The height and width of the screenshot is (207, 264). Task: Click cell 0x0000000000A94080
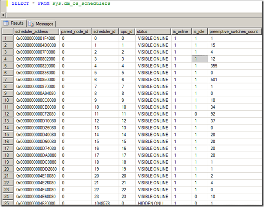[x=36, y=93]
